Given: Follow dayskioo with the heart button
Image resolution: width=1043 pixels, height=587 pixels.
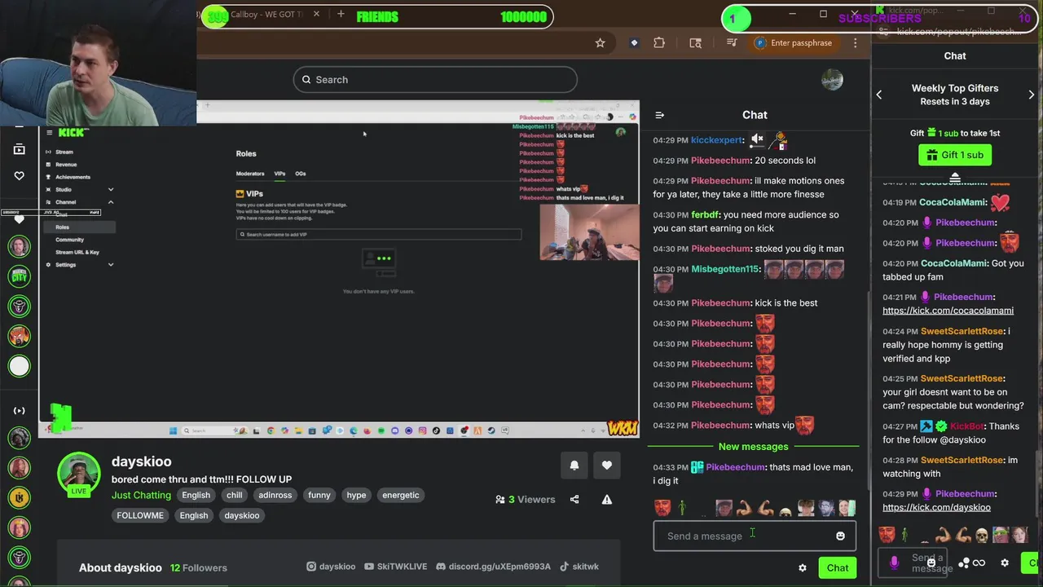Looking at the screenshot, I should [x=606, y=466].
